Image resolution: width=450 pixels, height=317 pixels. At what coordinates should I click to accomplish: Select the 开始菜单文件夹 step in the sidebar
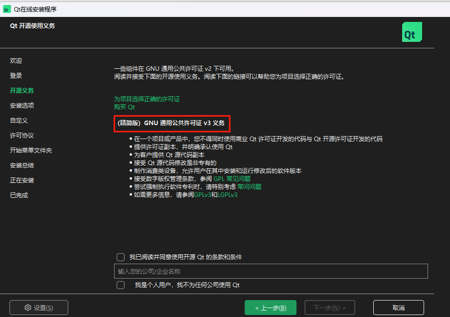[x=31, y=150]
